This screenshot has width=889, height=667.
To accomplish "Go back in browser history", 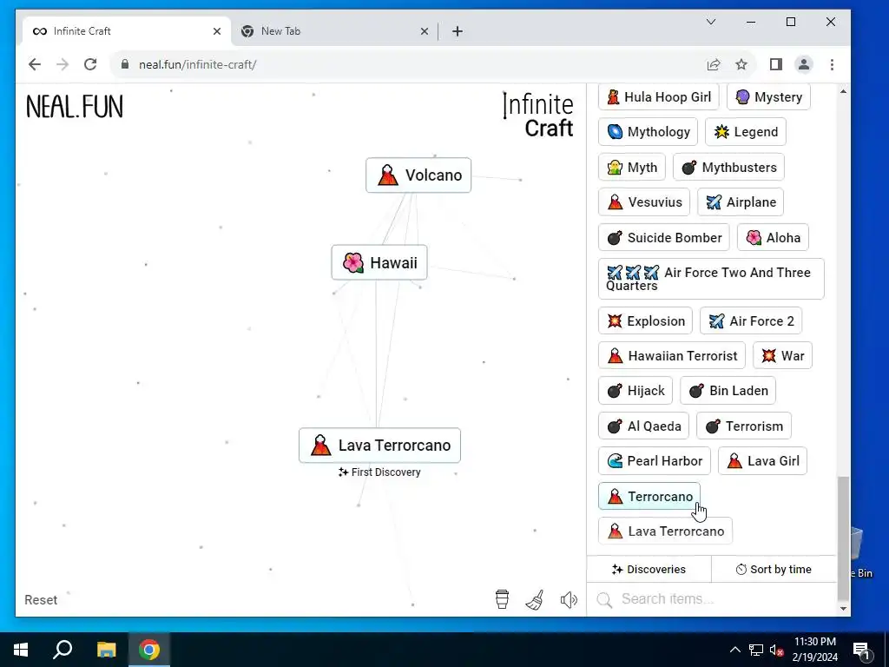I will pyautogui.click(x=35, y=64).
